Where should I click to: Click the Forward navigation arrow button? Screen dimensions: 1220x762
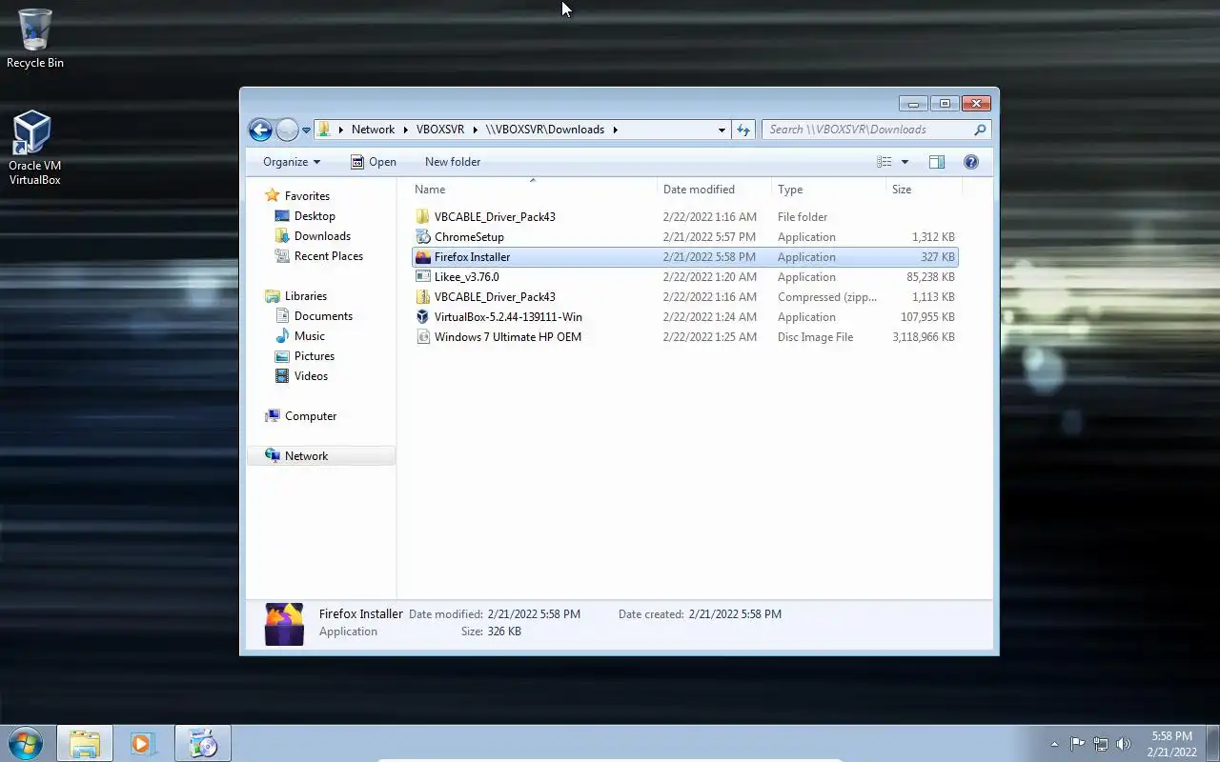coord(287,130)
